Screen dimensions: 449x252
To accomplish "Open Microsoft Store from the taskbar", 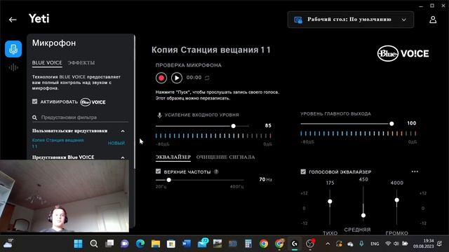I will tap(171, 244).
